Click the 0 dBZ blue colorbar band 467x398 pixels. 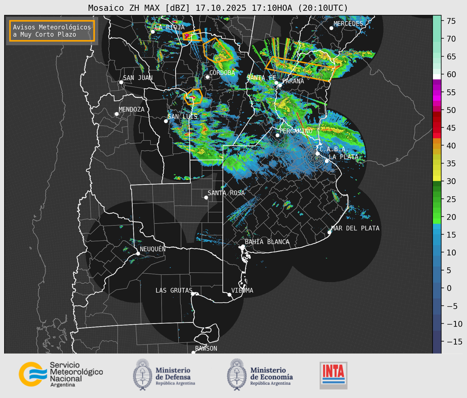tap(437, 288)
